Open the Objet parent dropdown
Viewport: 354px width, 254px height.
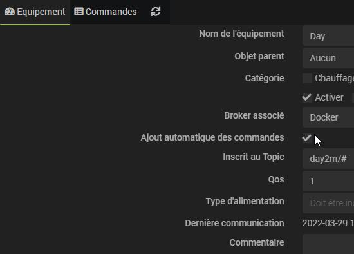pos(328,58)
